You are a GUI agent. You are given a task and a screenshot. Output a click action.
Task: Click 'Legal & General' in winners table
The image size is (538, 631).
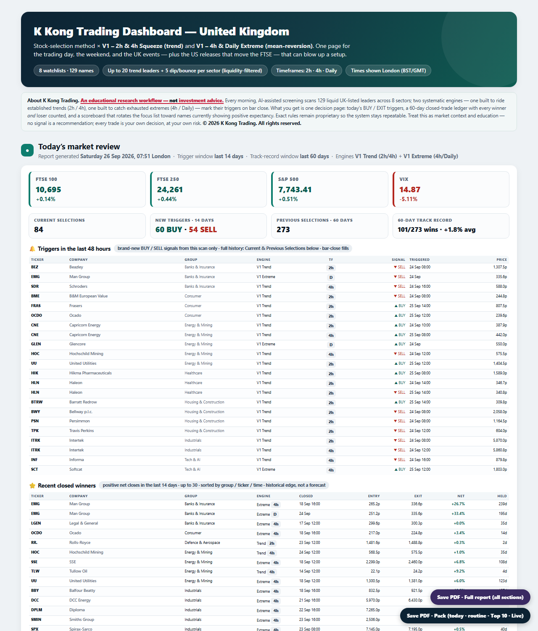pyautogui.click(x=84, y=523)
